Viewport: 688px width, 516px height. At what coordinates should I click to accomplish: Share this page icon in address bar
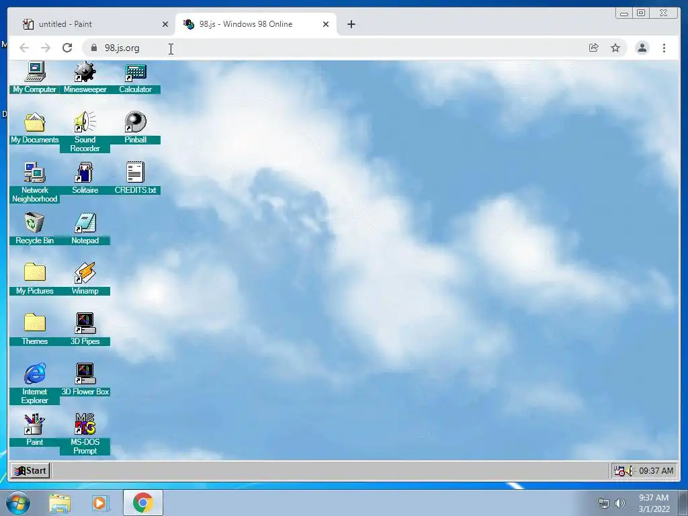click(x=593, y=48)
